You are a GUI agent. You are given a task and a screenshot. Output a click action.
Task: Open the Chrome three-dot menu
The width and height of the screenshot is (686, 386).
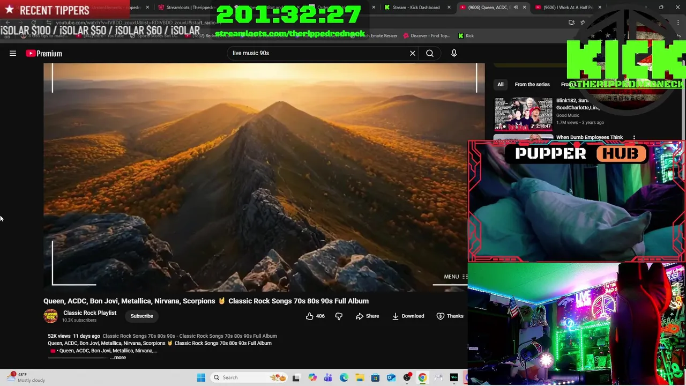[678, 23]
